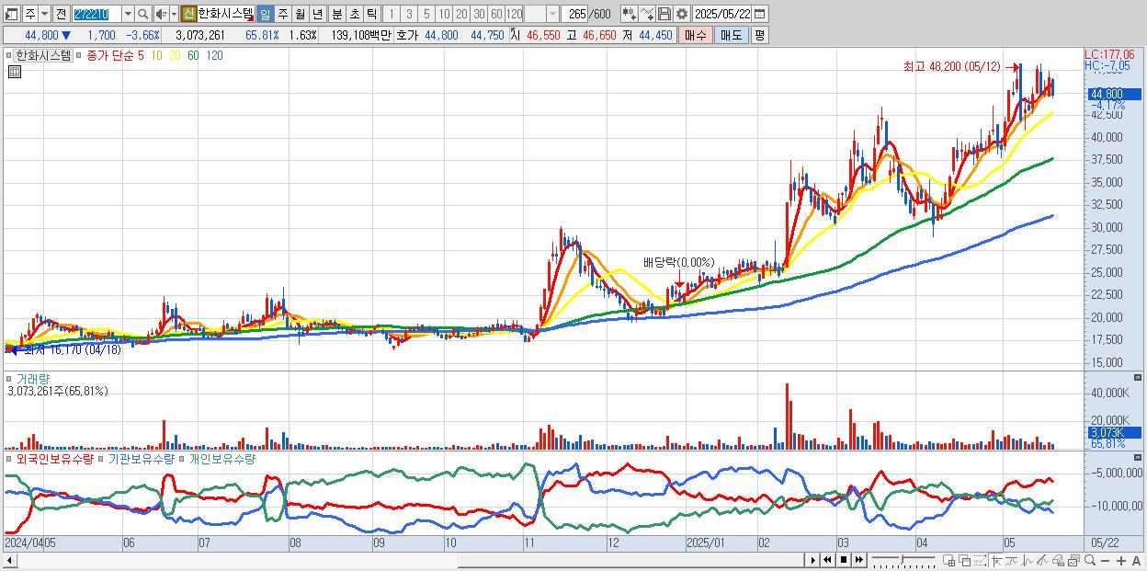Fast-forward the chart replay
Image resolution: width=1147 pixels, height=571 pixels.
tap(858, 560)
